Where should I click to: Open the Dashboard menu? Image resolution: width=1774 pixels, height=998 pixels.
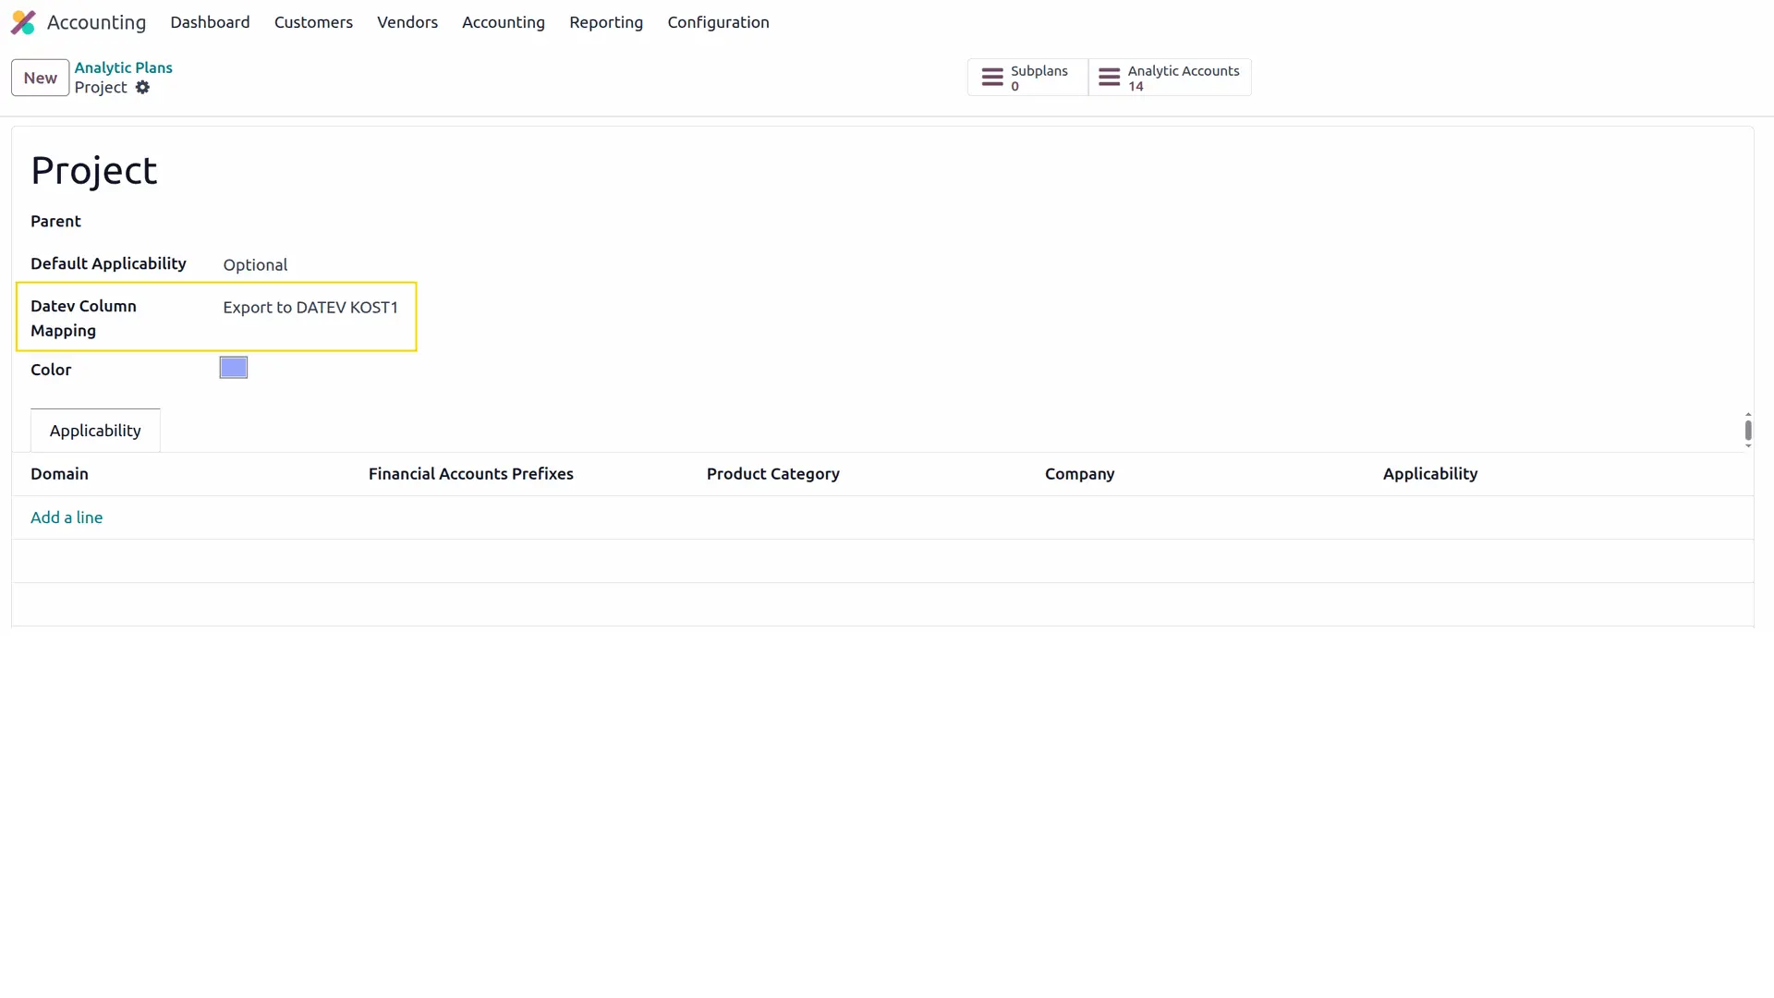pos(210,22)
